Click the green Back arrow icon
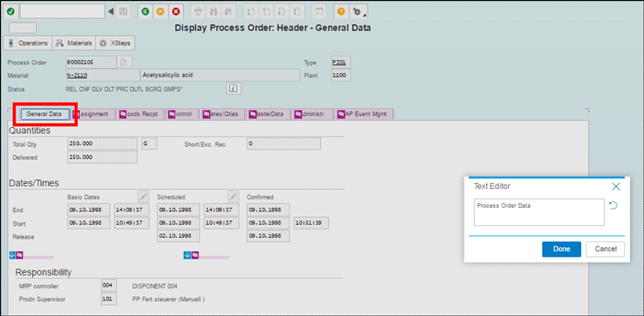Image resolution: width=644 pixels, height=316 pixels. tap(145, 11)
